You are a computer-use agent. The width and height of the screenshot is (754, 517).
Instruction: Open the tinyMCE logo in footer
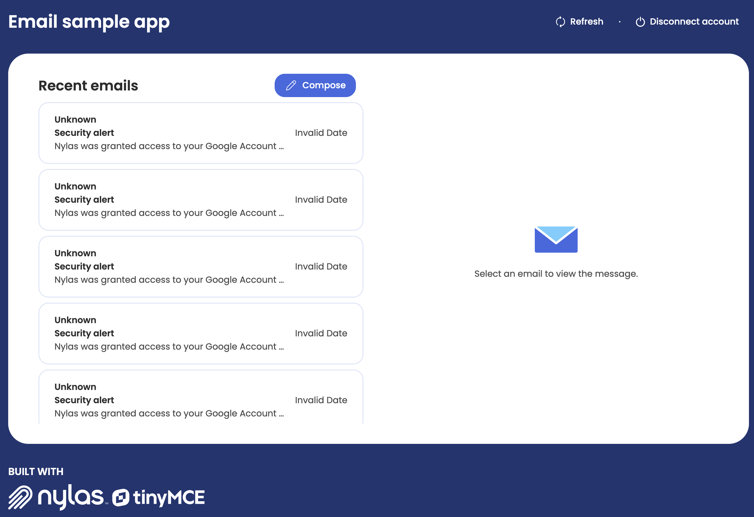point(159,497)
